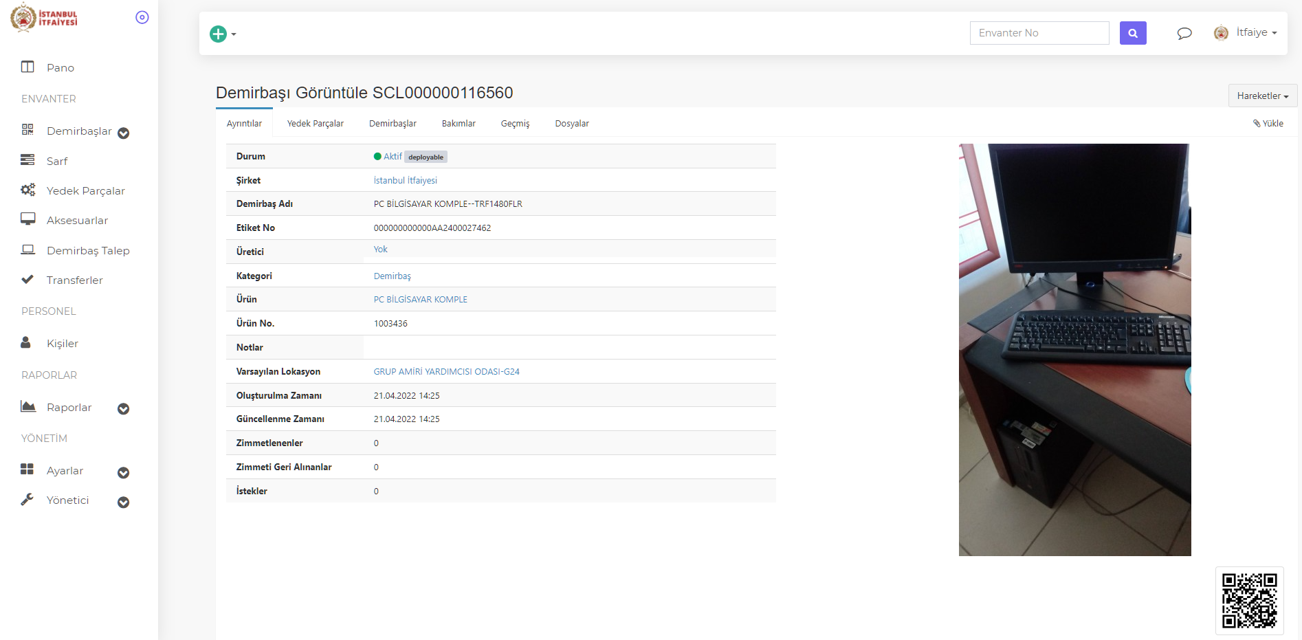Click the green plus create button
The image size is (1302, 640).
tap(218, 34)
